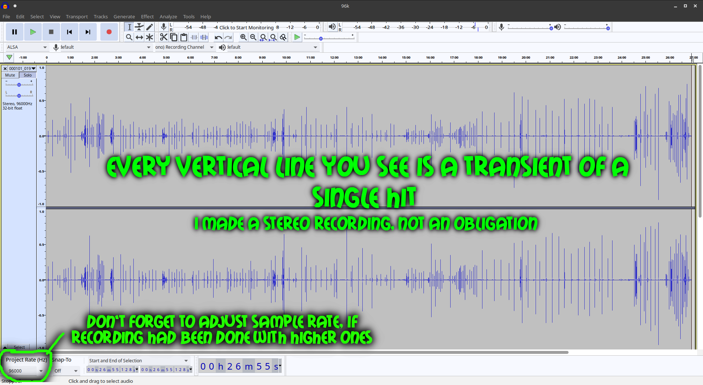Fit selection to width icon
Viewport: 703px width, 385px height.
(263, 37)
